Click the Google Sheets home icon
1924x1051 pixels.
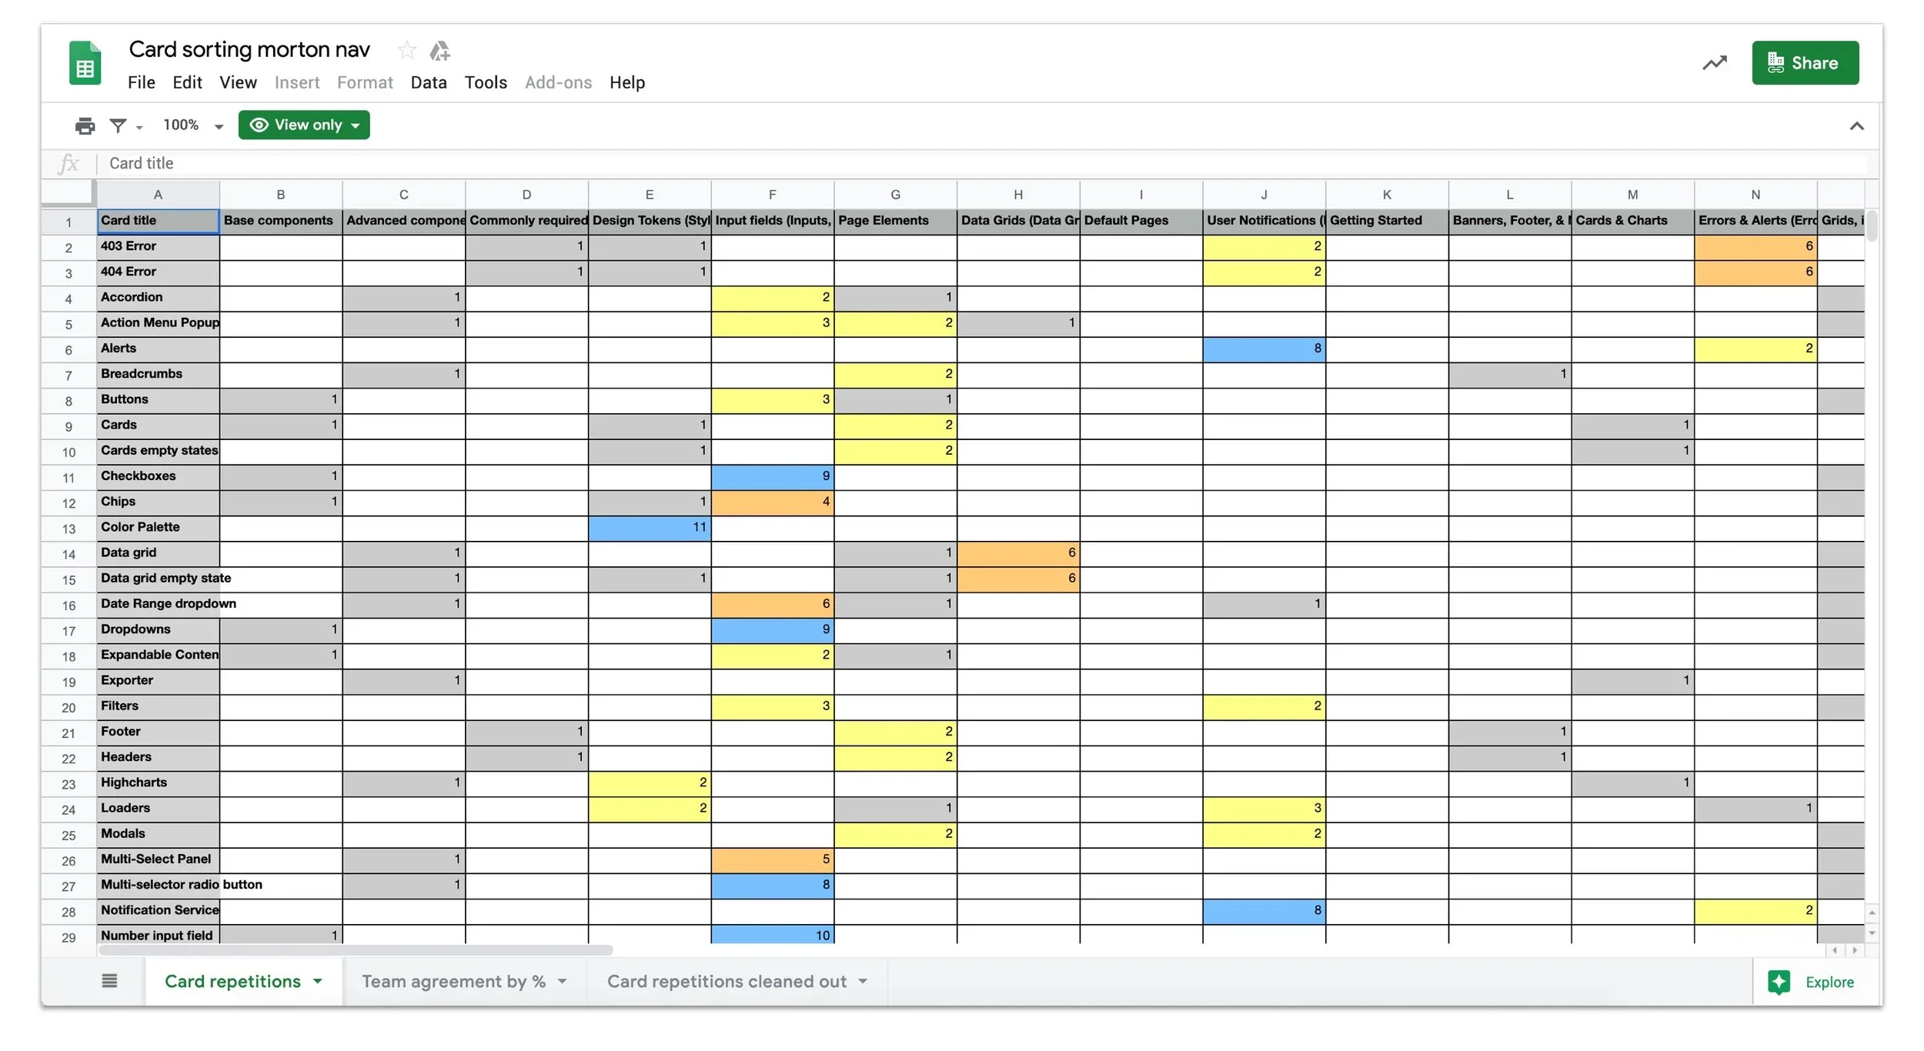click(x=85, y=64)
